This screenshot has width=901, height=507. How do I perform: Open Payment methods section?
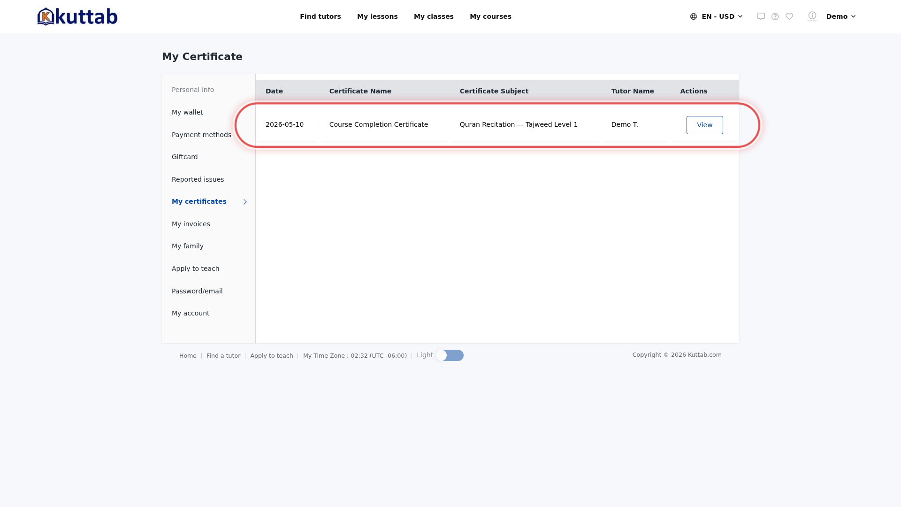[201, 135]
